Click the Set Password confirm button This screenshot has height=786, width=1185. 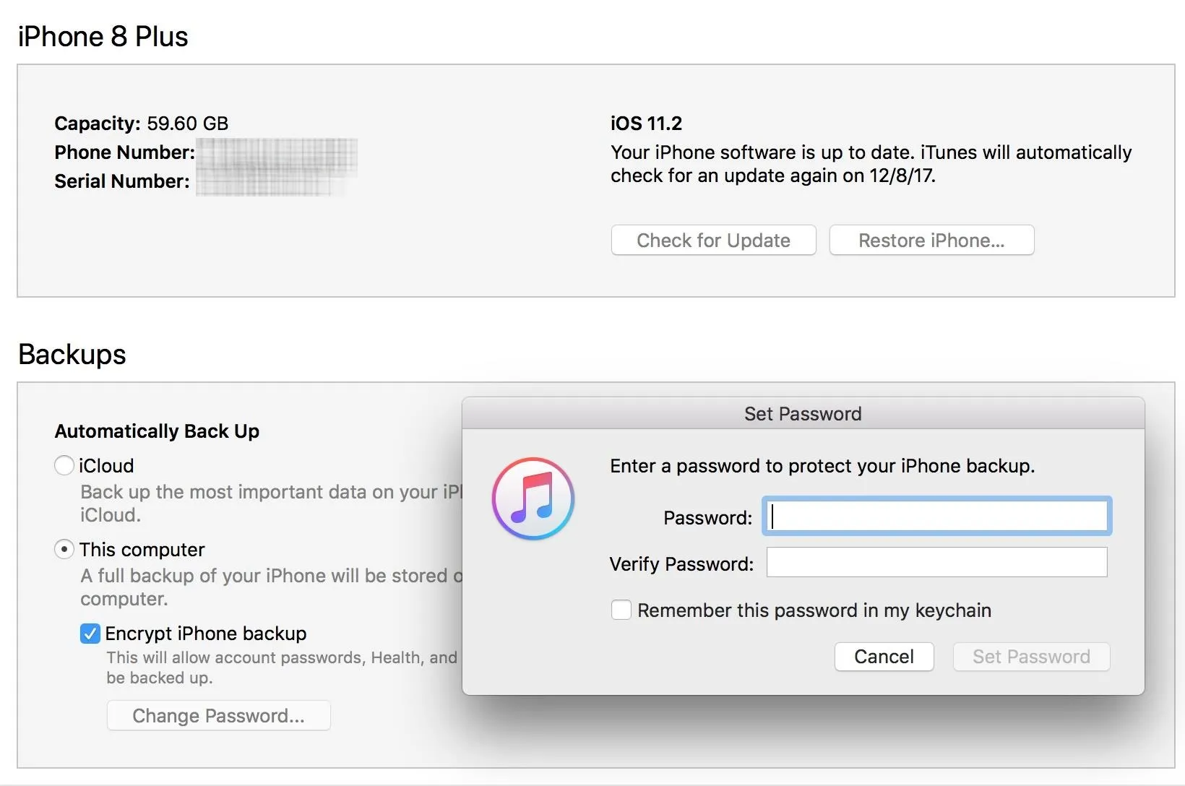coord(1031,657)
